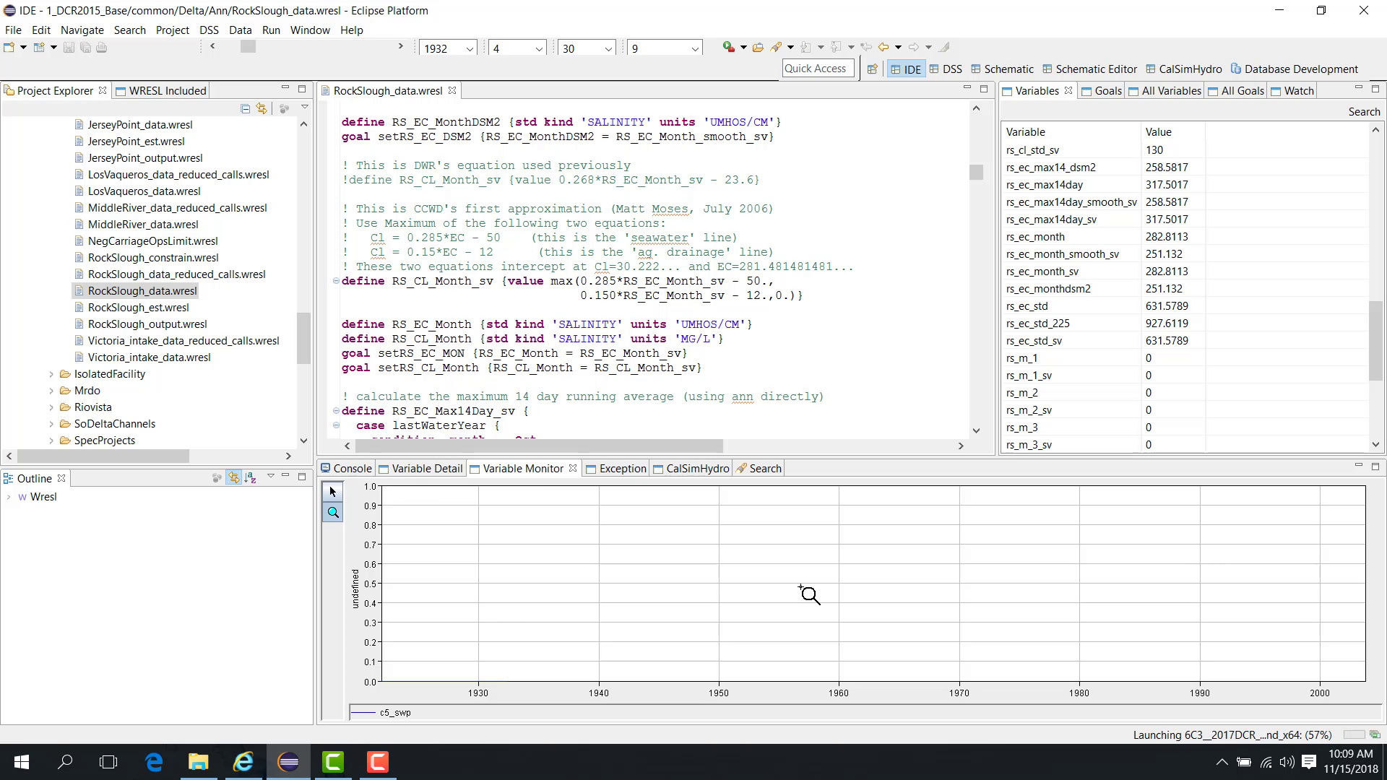Open the Outline view menu
This screenshot has height=780, width=1387.
click(271, 476)
